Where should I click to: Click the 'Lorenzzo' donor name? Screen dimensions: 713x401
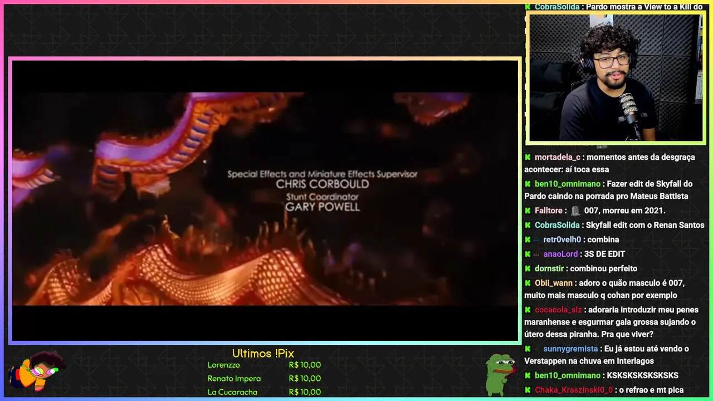click(223, 365)
